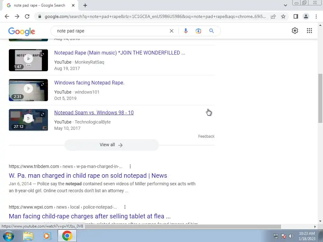
Task: Go back to the previous page
Action: [x=7, y=16]
